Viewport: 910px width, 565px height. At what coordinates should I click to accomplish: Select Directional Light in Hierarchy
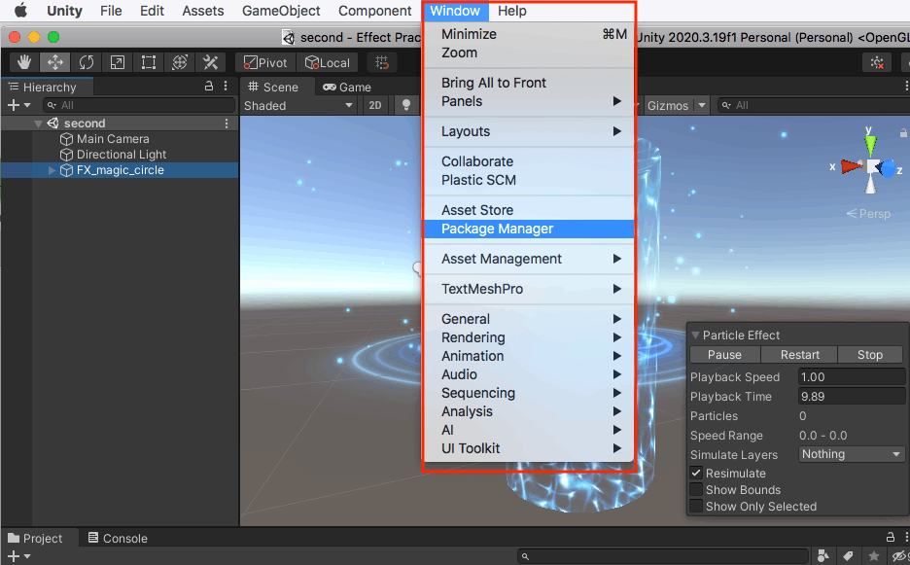pyautogui.click(x=120, y=155)
